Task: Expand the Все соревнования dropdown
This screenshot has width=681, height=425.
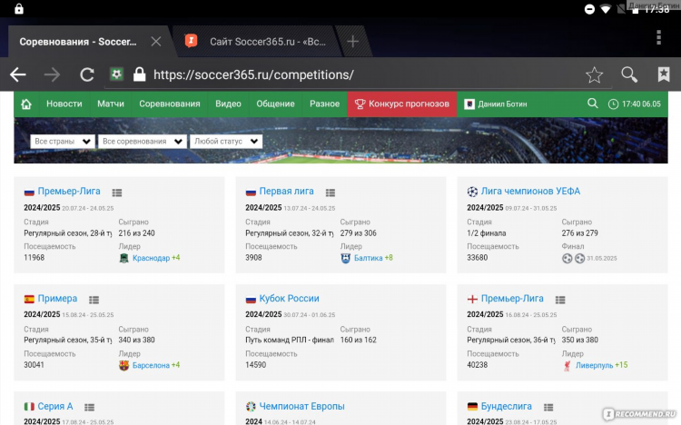Action: pos(142,142)
